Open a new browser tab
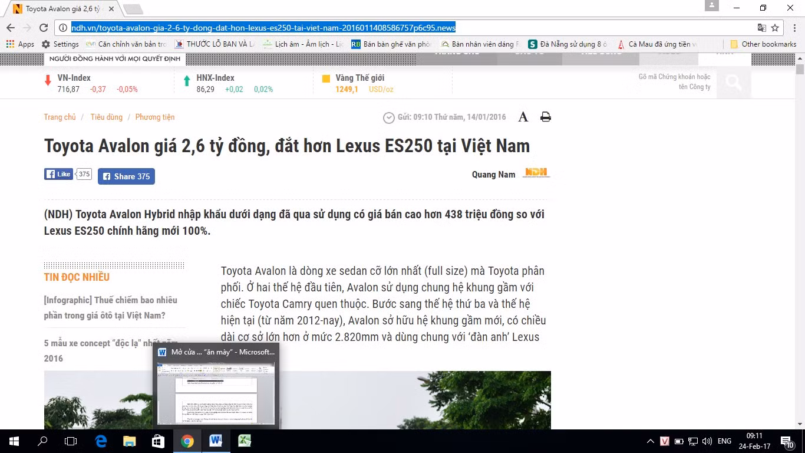The image size is (805, 453). click(x=133, y=9)
